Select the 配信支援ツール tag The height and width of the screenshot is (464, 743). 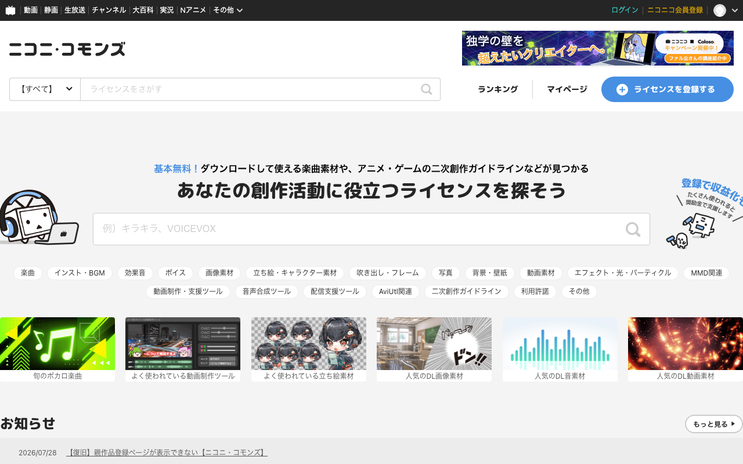[335, 292]
